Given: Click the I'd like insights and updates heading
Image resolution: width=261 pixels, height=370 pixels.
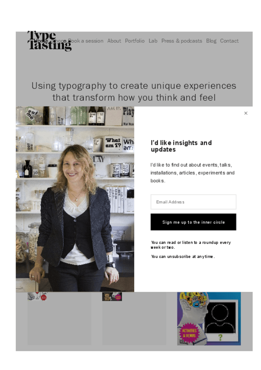Looking at the screenshot, I should [181, 146].
